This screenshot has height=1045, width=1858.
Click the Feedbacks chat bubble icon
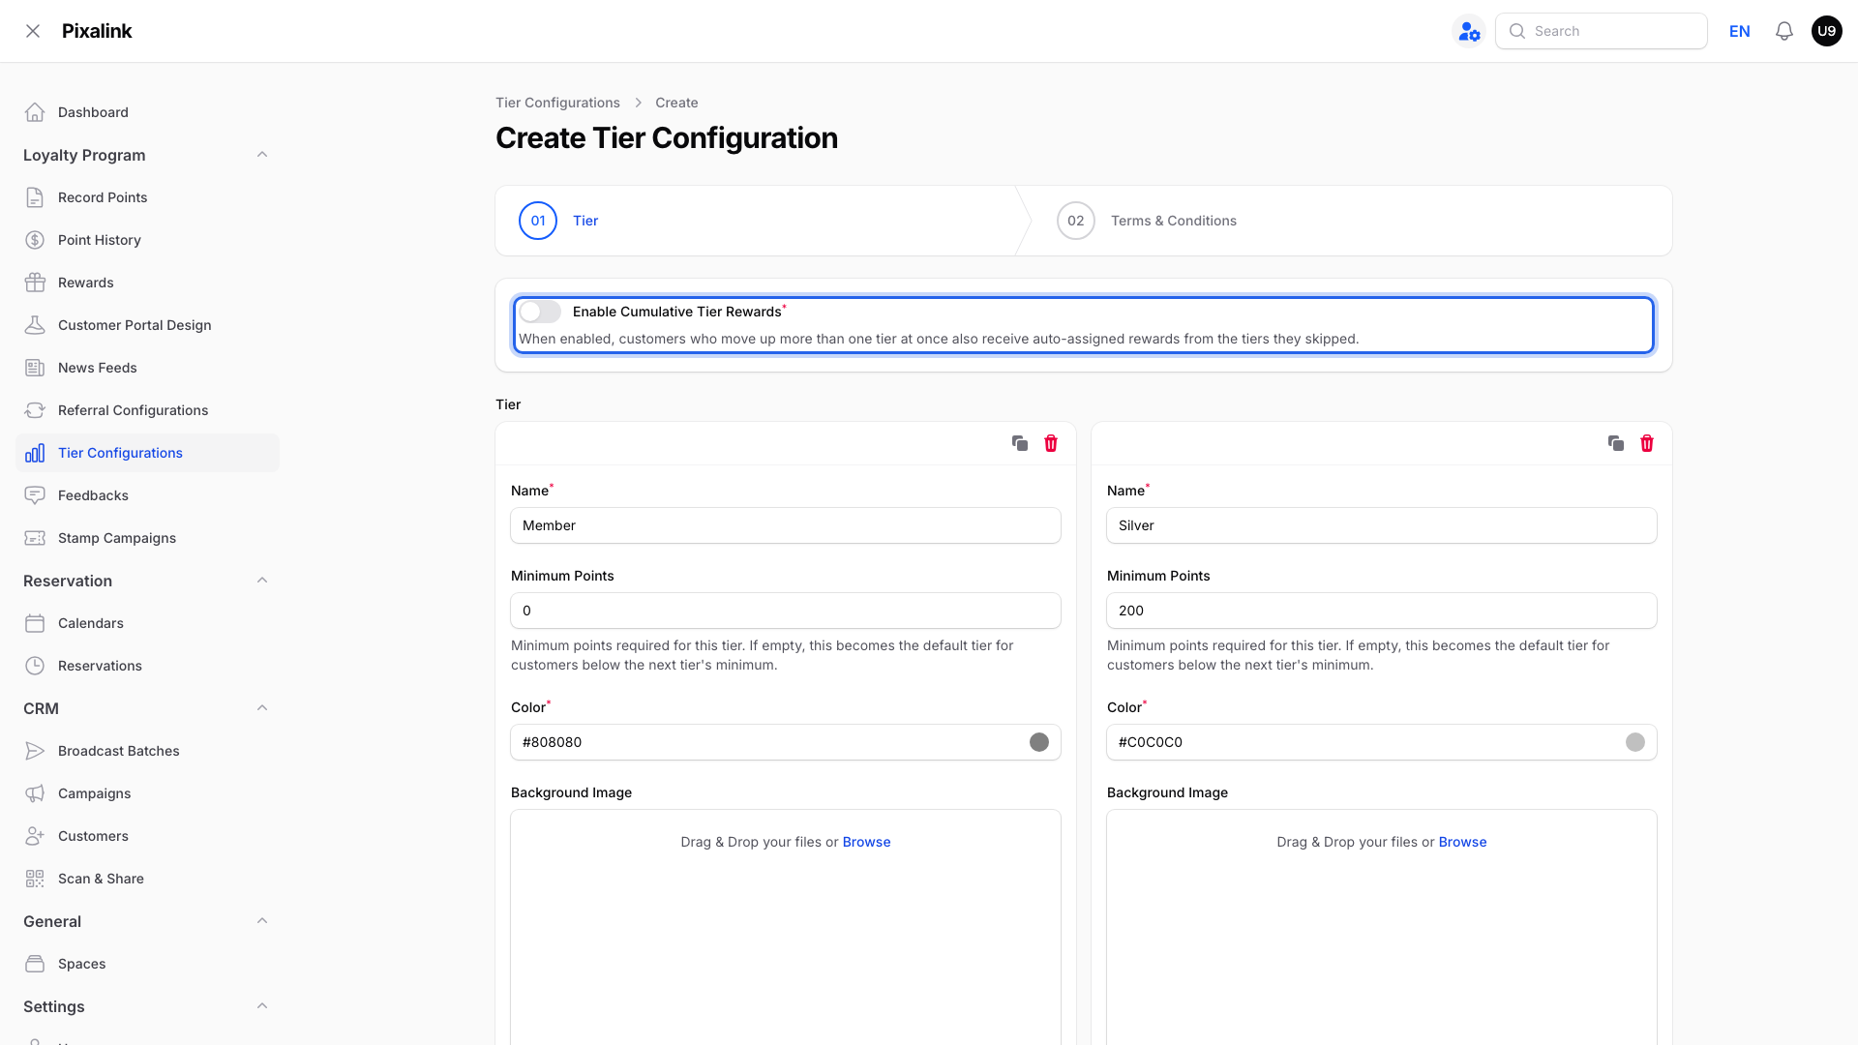click(x=35, y=495)
